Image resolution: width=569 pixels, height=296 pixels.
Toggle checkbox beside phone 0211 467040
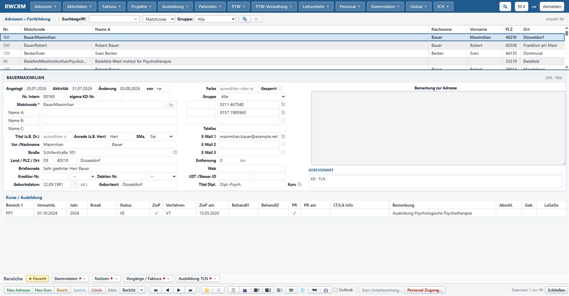(283, 104)
